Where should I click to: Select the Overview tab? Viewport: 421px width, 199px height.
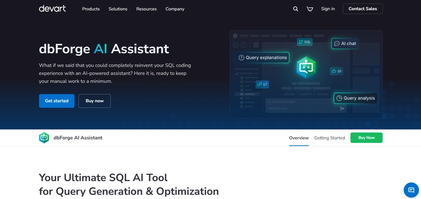299,138
